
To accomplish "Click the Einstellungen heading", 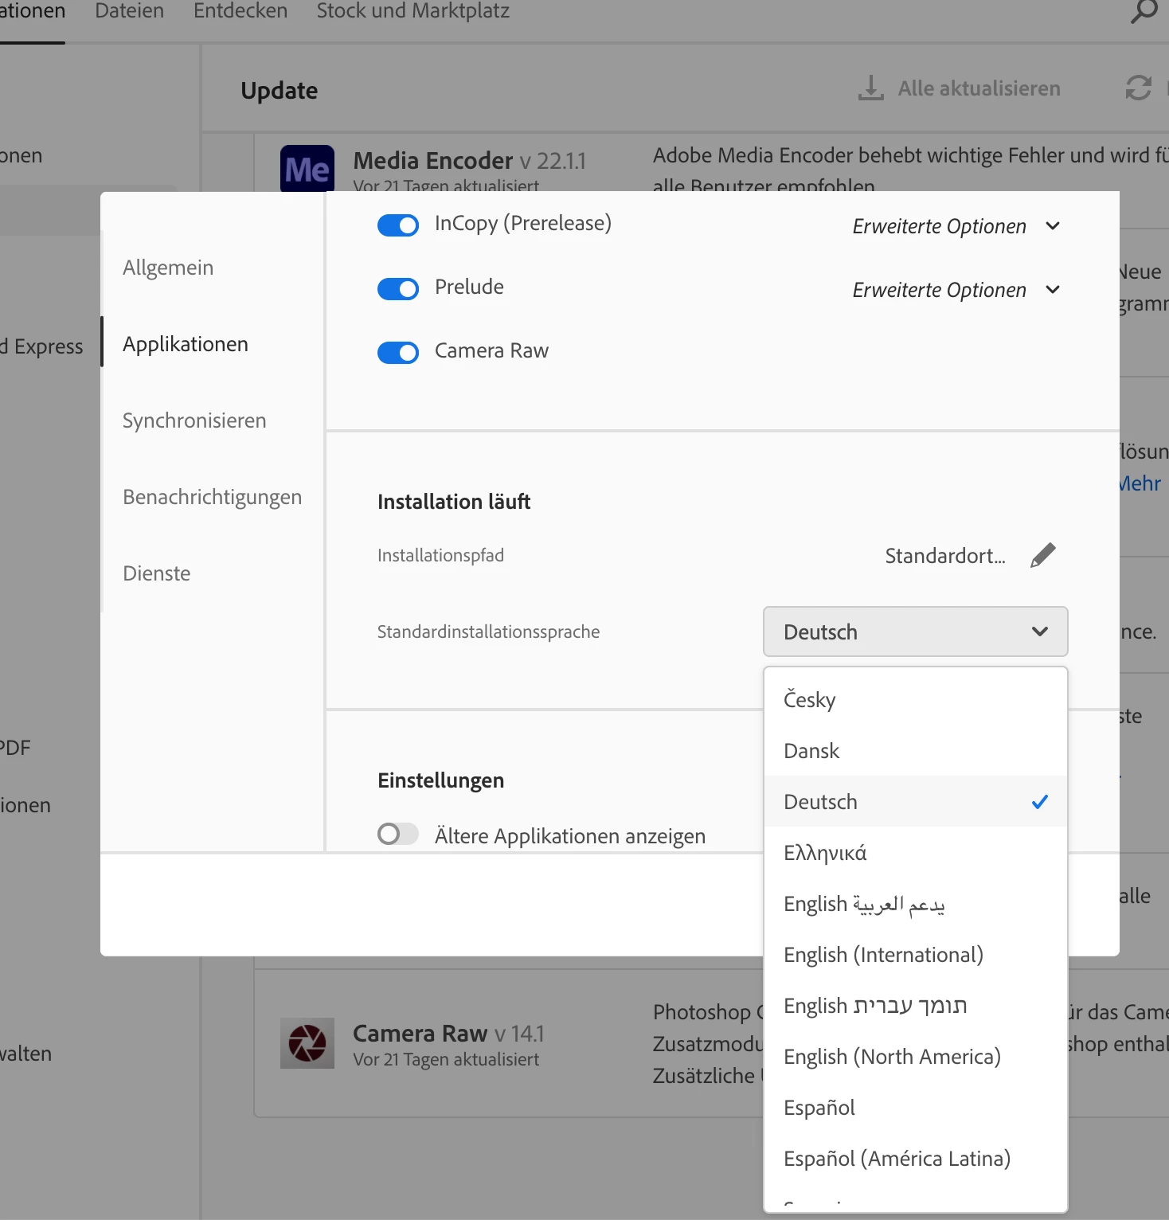I will (440, 780).
